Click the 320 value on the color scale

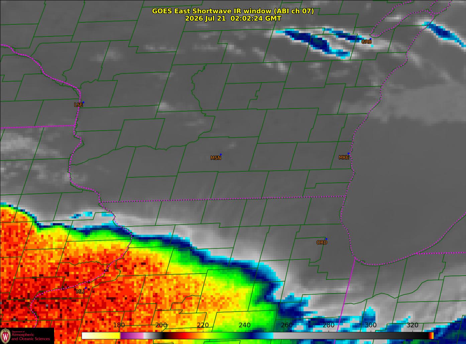point(413,325)
